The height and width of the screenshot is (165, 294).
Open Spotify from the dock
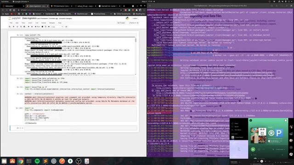click(x=37, y=161)
